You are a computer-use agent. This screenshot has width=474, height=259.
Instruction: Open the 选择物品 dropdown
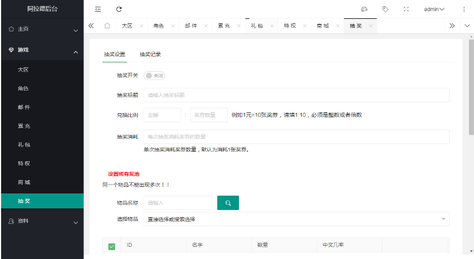(x=296, y=219)
